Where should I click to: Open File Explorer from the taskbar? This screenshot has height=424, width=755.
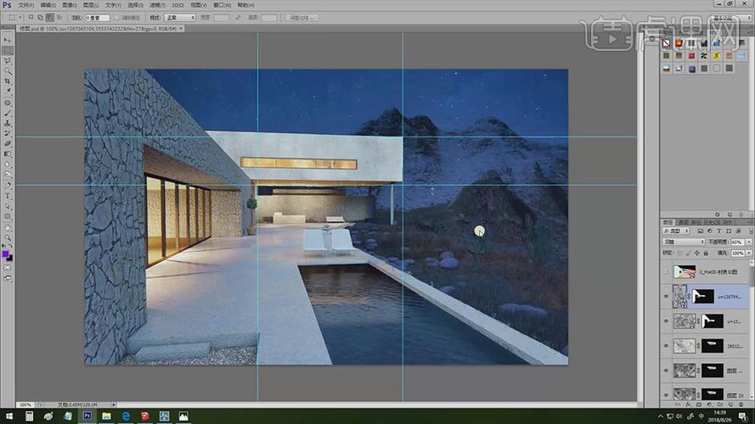[106, 416]
